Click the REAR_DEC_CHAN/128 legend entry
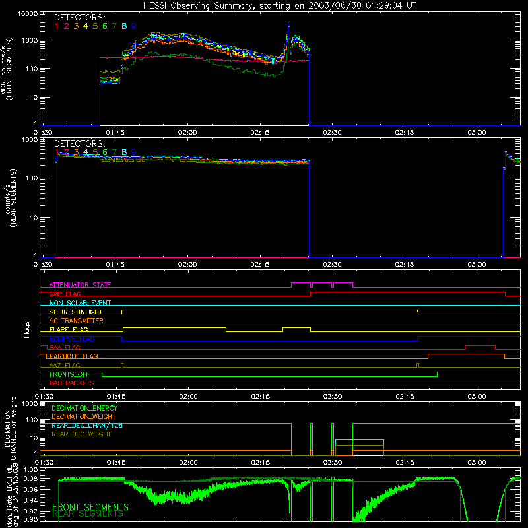The height and width of the screenshot is (528, 528). (x=87, y=425)
